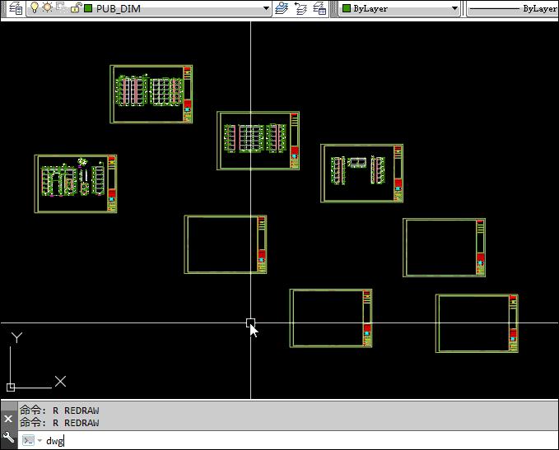Toggle the layer on/off lightbulb icon
Image resolution: width=559 pixels, height=450 pixels.
[35, 7]
